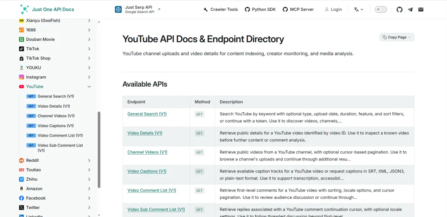
Task: Toggle the light/dark theme switch
Action: point(381,9)
